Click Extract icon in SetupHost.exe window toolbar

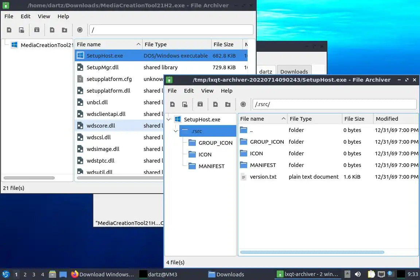pos(200,104)
